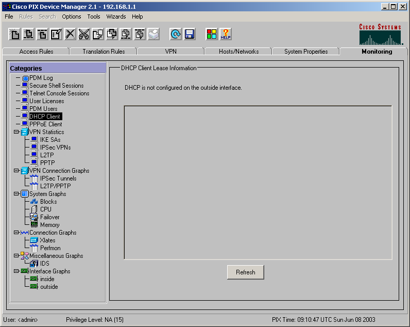410x327 pixels.
Task: Select PPTP under VPN Statistics
Action: coord(47,163)
